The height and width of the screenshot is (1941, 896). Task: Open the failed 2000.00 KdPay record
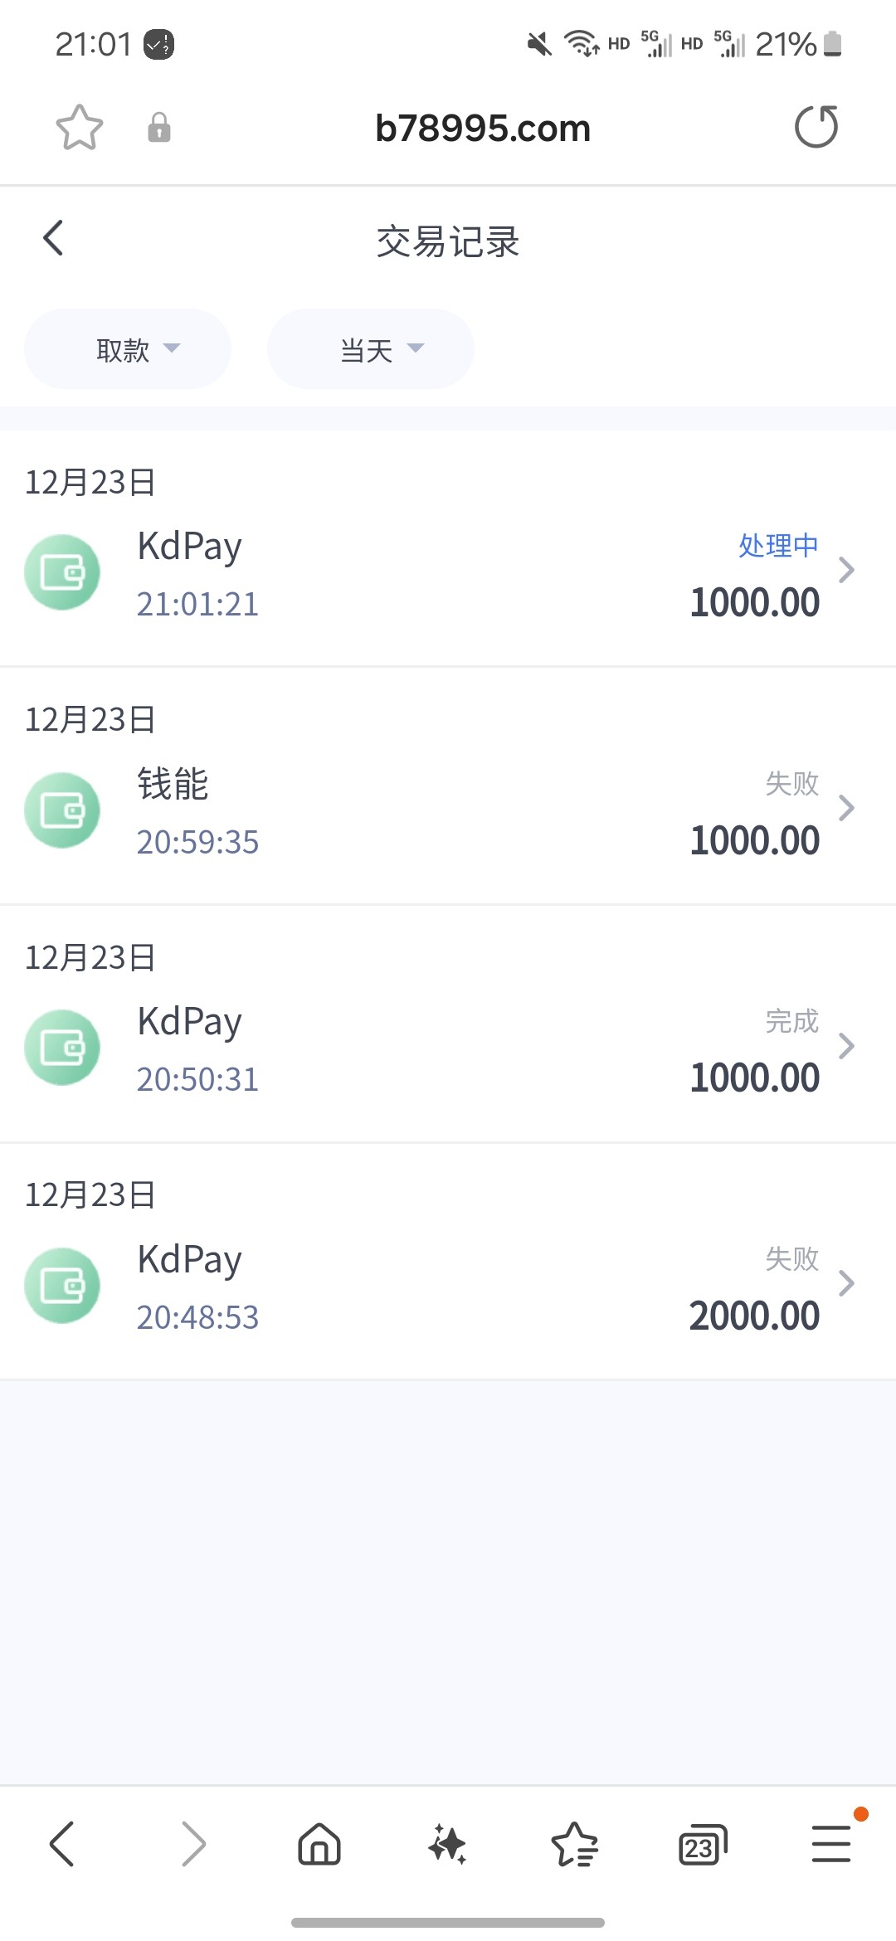[845, 1284]
